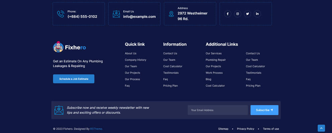Screen dimensions: 332x133
Task: Open Testimonials under Information
Action: [171, 73]
